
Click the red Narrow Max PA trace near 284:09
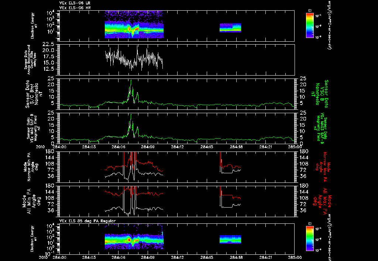(x=148, y=163)
